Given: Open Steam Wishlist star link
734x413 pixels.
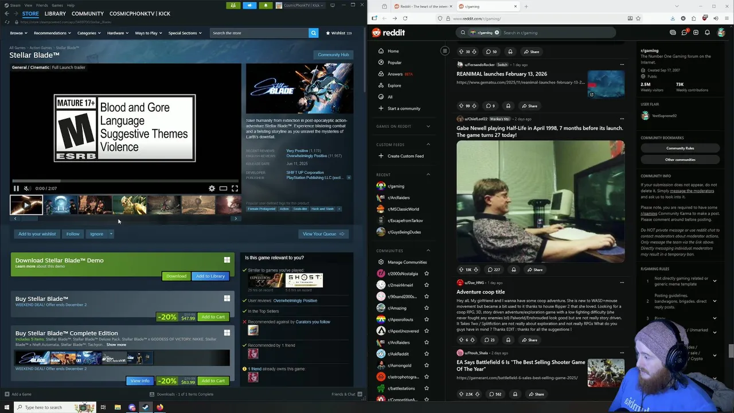Looking at the screenshot, I should (x=339, y=33).
